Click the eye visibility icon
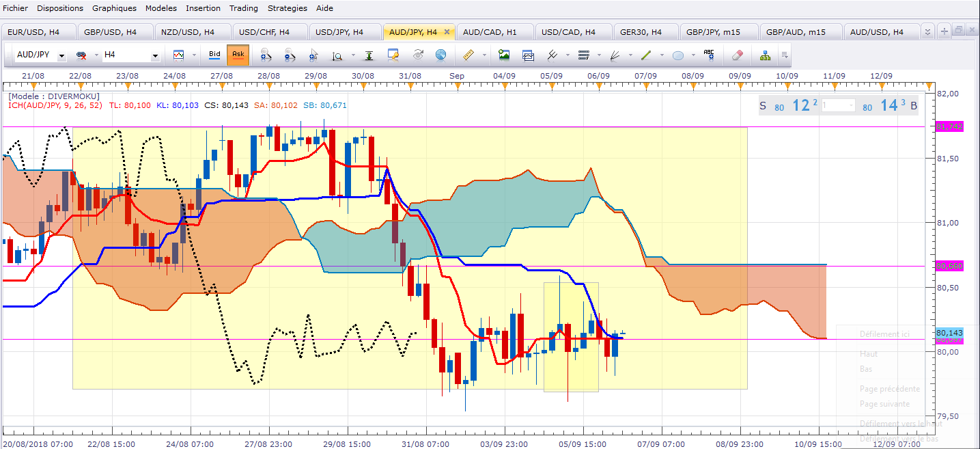Viewport: 980px width, 449px height. coord(417,55)
